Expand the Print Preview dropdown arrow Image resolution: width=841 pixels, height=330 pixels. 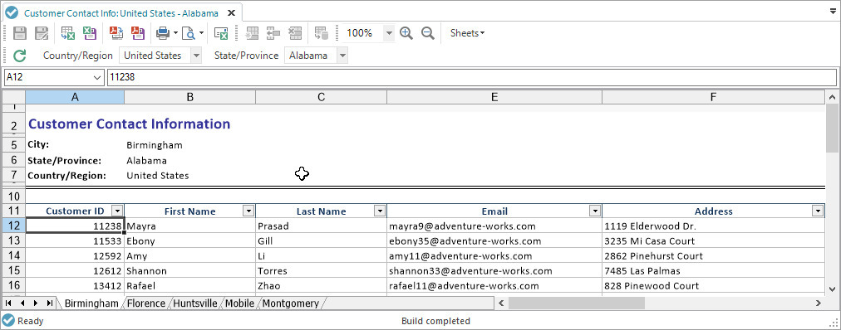pyautogui.click(x=201, y=33)
